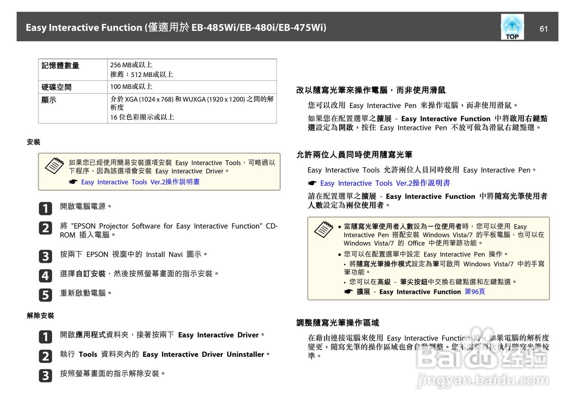This screenshot has width=585, height=413.
Task: Click uninstall step 1 icon 開啟應用程式資料夾
Action: pyautogui.click(x=45, y=337)
